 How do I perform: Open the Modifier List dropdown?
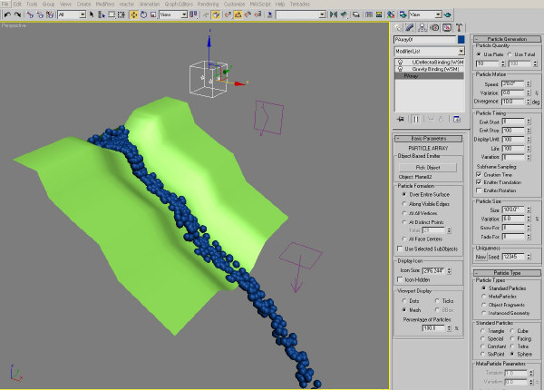pos(429,51)
